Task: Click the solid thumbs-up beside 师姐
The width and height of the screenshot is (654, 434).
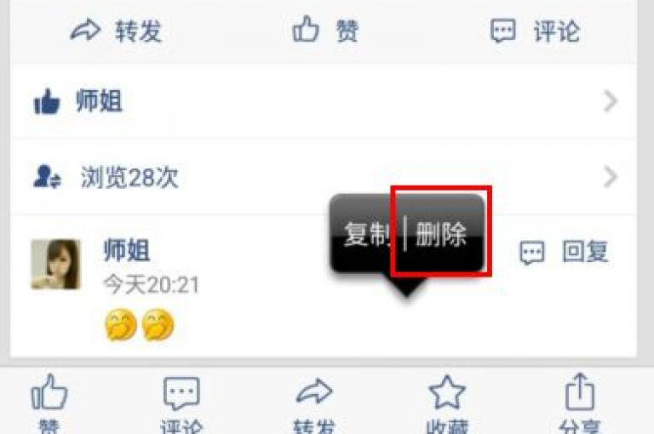Action: (x=46, y=101)
